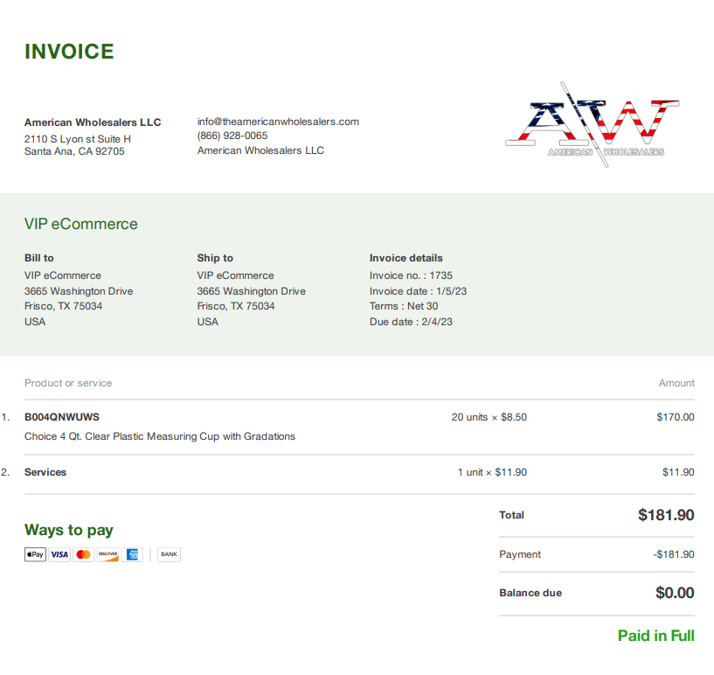This screenshot has width=714, height=675.
Task: Click the Services line item
Action: [45, 472]
